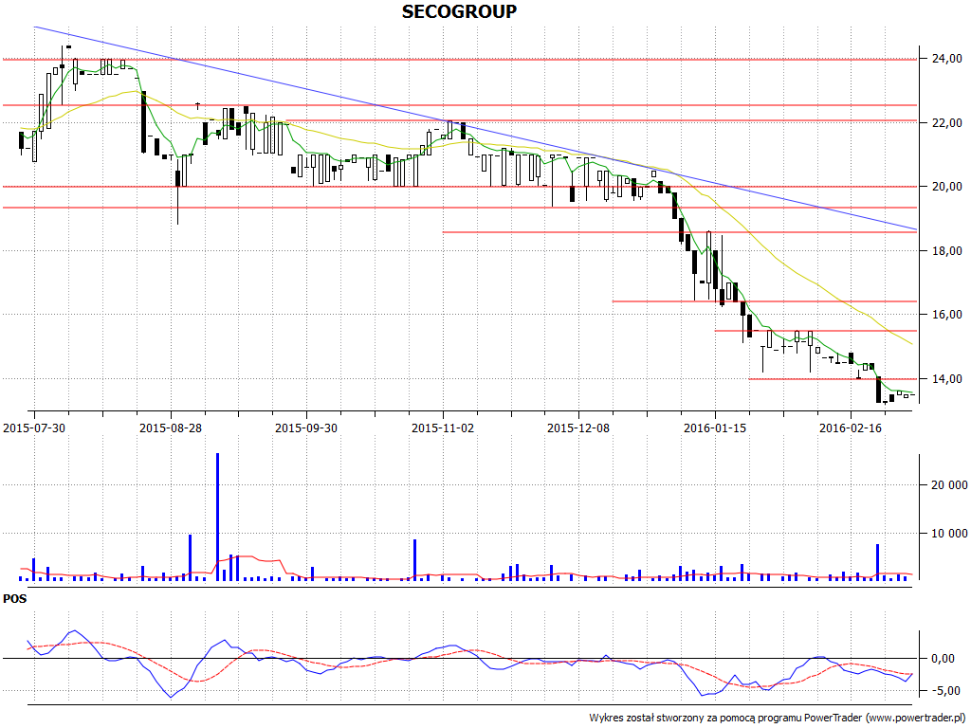The image size is (971, 728).
Task: Click the 2015-08-28 date label
Action: coord(171,428)
